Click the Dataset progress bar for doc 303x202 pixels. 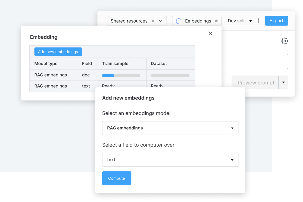click(170, 76)
